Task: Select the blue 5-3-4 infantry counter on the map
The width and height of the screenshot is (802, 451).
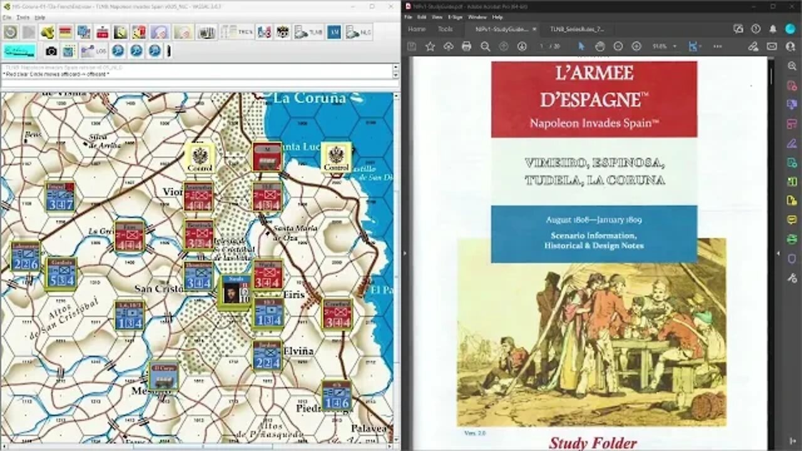Action: coord(61,273)
